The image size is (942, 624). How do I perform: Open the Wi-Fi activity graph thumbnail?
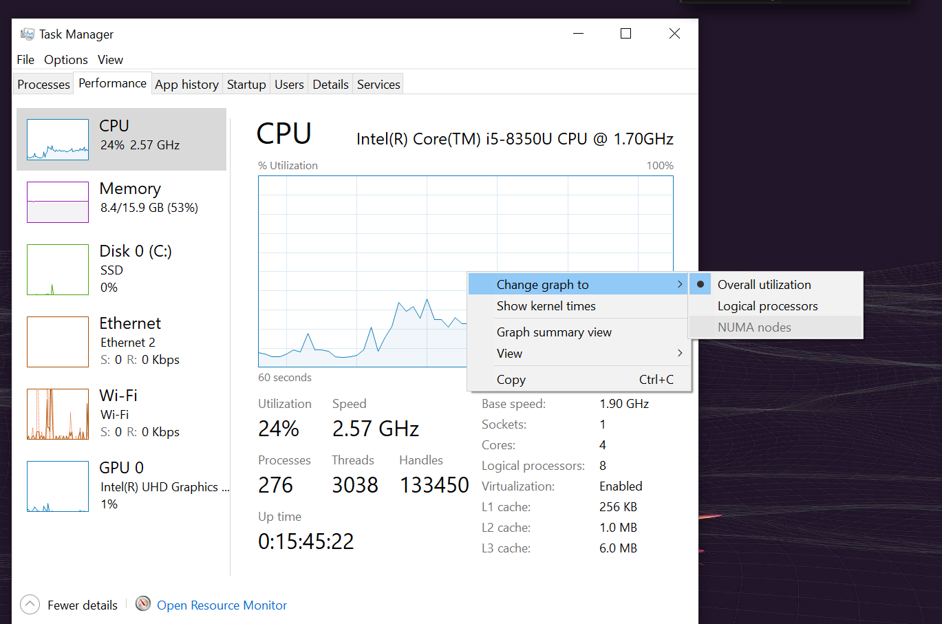pos(58,414)
